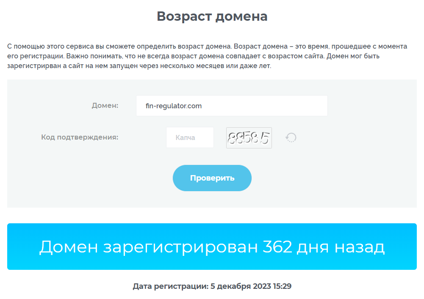
Task: Refresh the captcha image with the circular arrow
Action: pos(291,137)
